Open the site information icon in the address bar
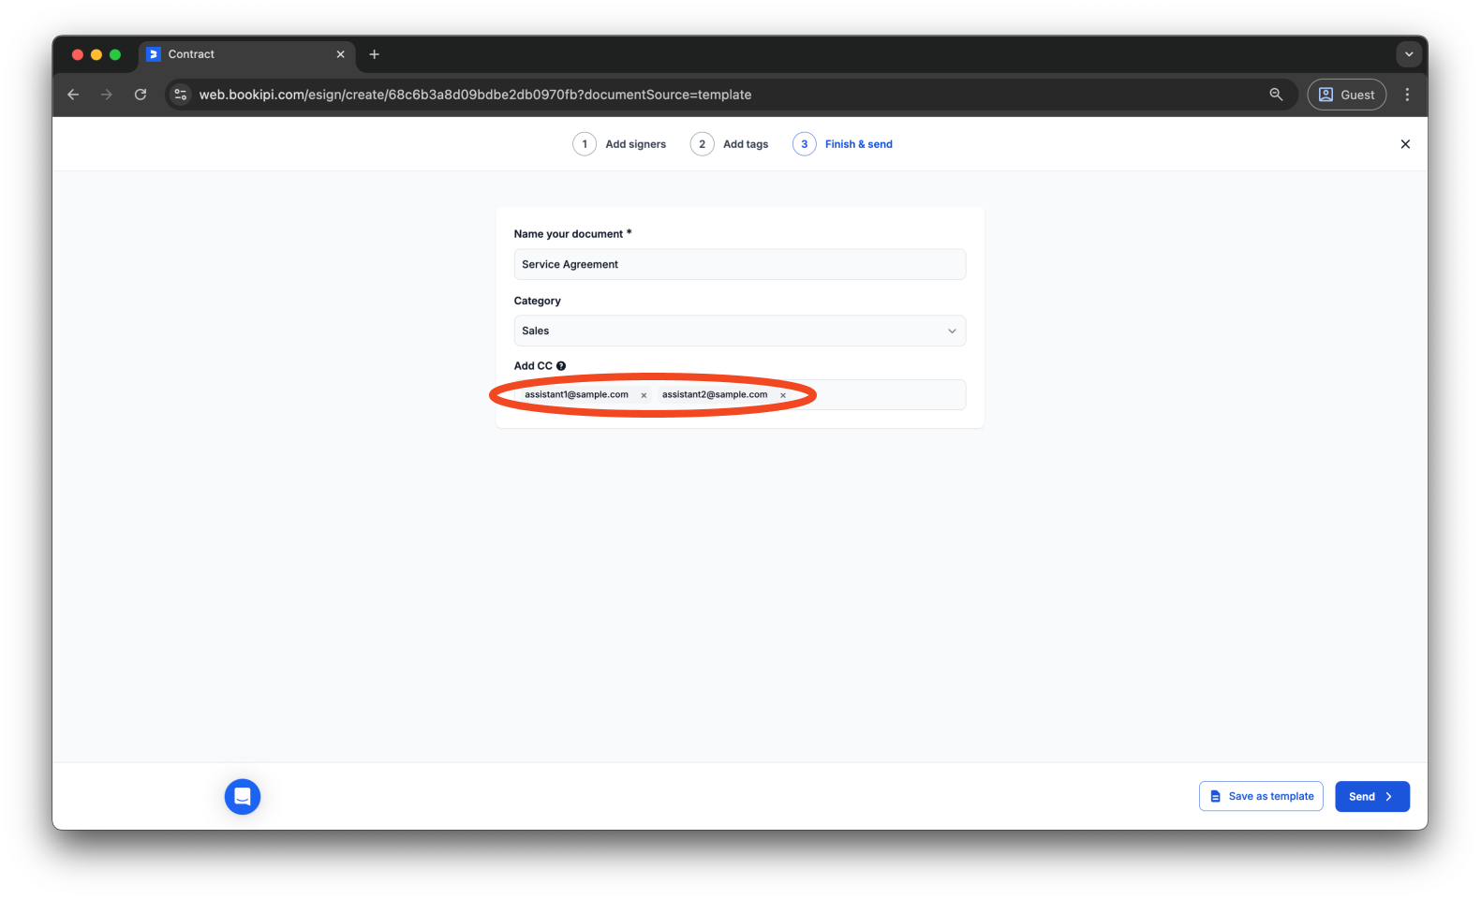Screen dimensions: 1481x899 click(x=181, y=95)
